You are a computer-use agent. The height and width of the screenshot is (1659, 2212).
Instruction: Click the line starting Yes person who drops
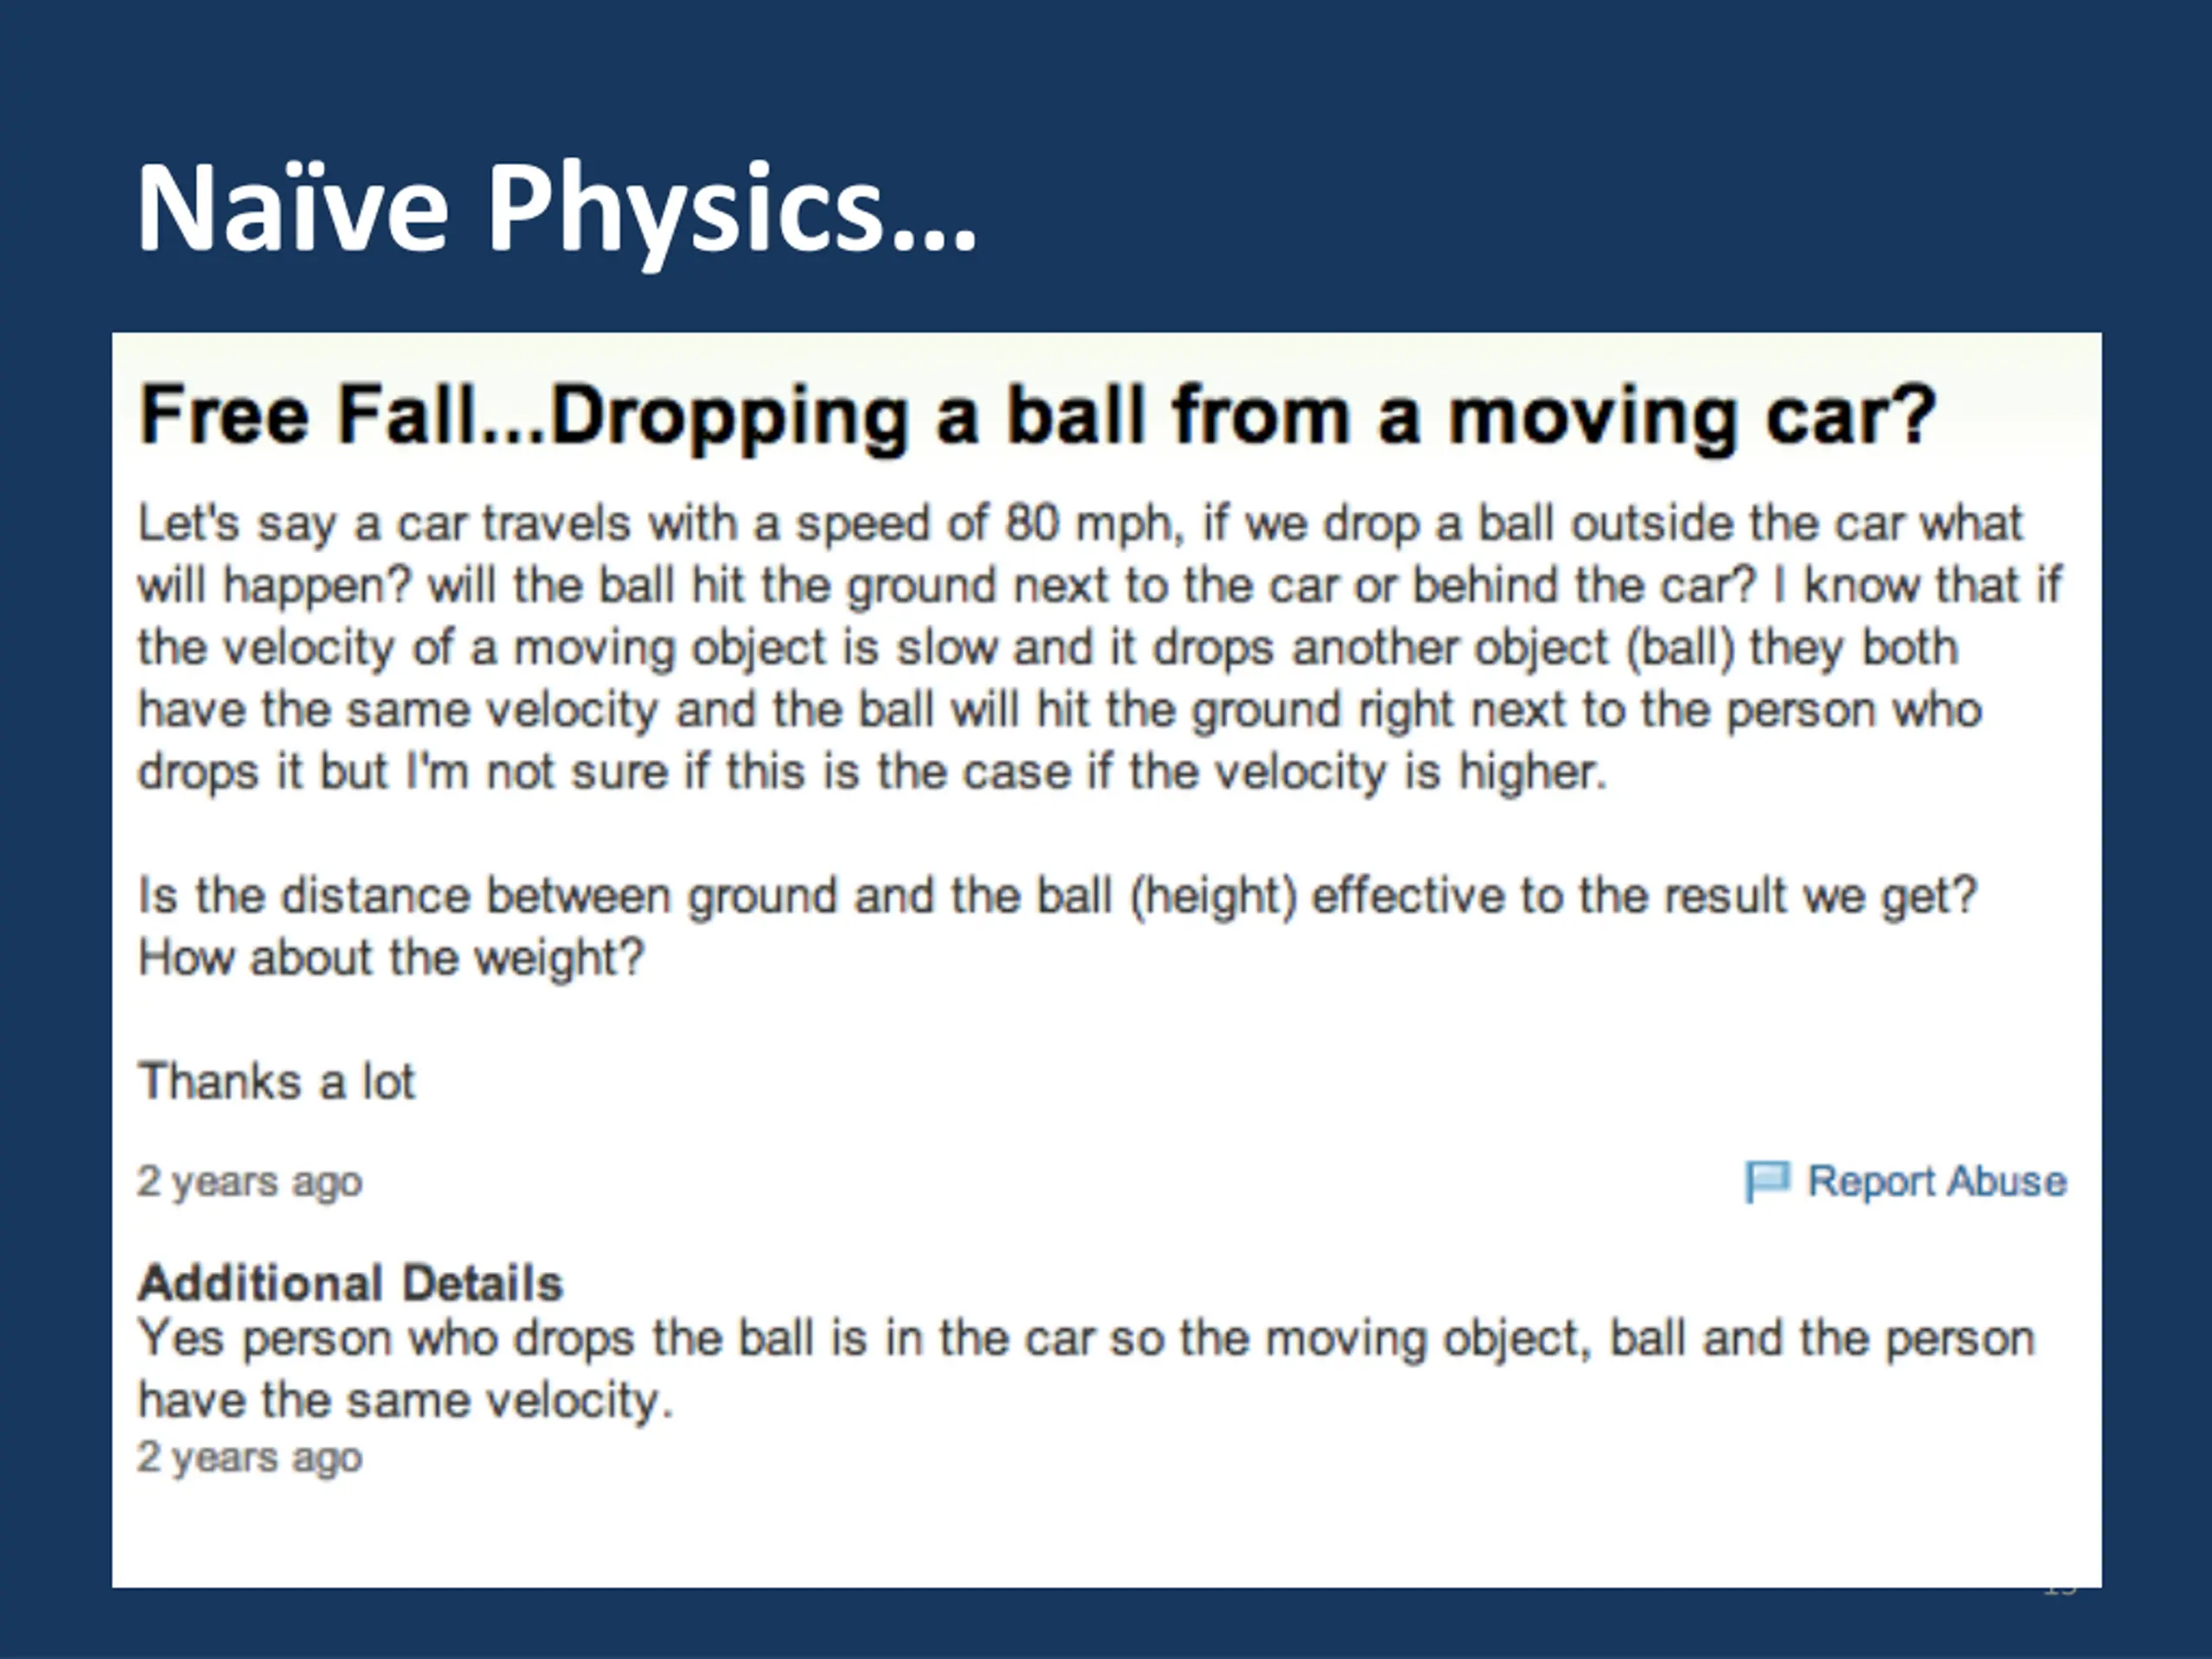(x=1086, y=1338)
